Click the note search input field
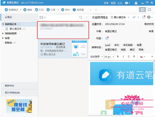Screen dimensions: 155x117 62,17
